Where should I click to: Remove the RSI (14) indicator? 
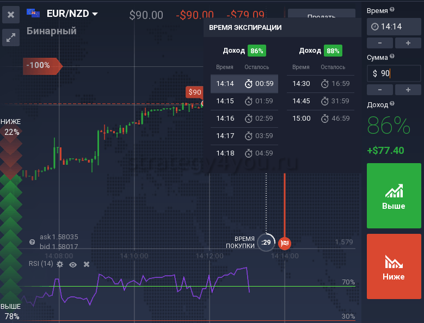86,264
